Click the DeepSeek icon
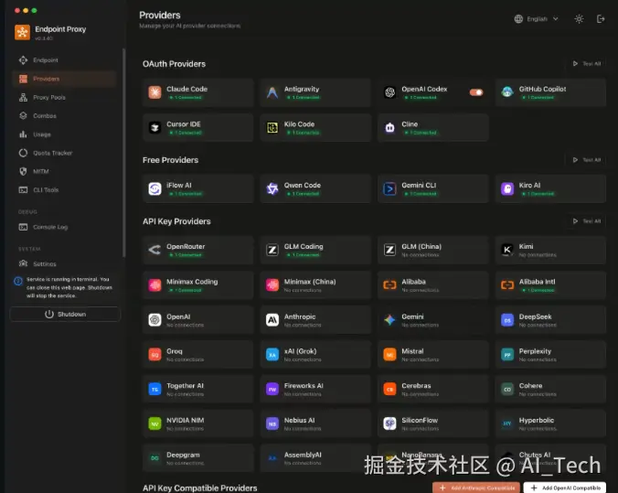The width and height of the screenshot is (618, 493). click(506, 320)
